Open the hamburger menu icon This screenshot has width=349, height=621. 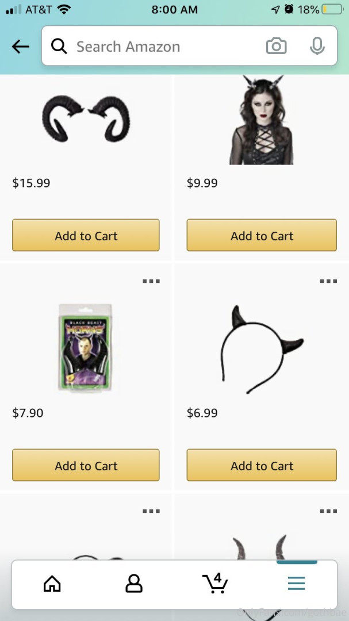(296, 584)
